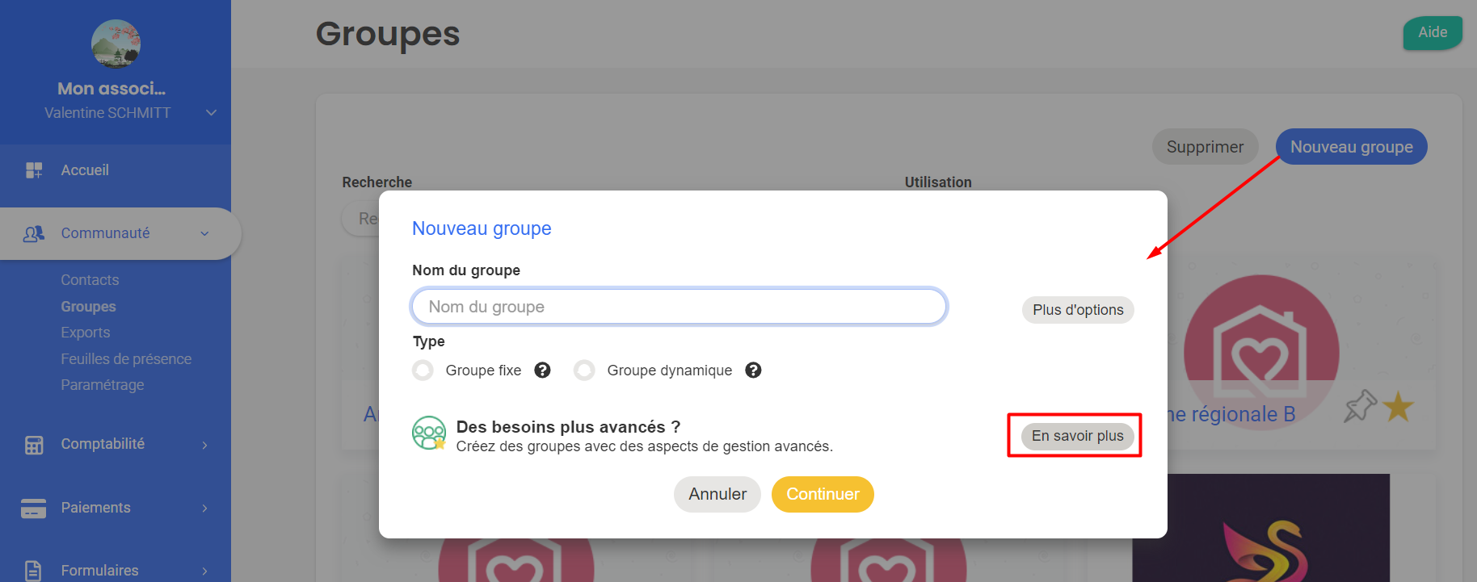Click the gold star favorite icon
Viewport: 1477px width, 582px height.
click(1399, 407)
